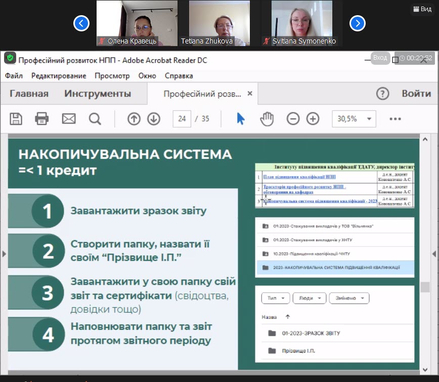Switch to the Главная tab
This screenshot has width=439, height=382.
click(x=29, y=94)
